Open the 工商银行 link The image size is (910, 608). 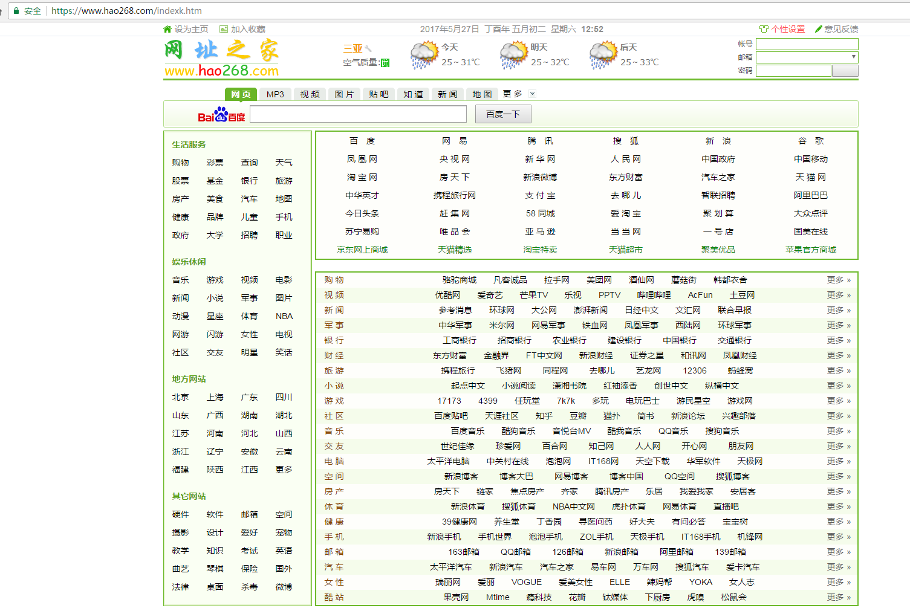click(x=460, y=340)
